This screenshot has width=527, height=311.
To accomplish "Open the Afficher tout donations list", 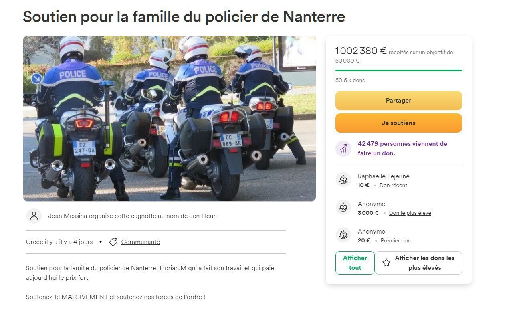I will [x=355, y=263].
